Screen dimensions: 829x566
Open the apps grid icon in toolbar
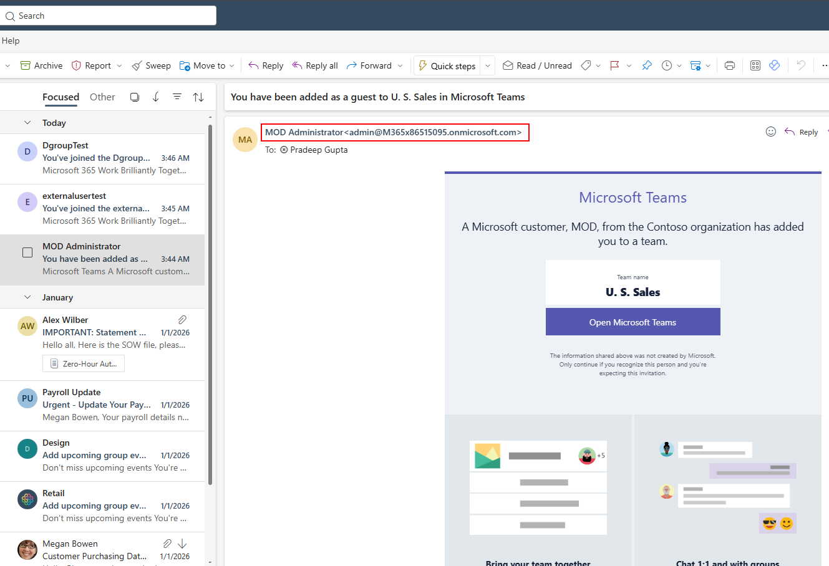click(x=755, y=65)
